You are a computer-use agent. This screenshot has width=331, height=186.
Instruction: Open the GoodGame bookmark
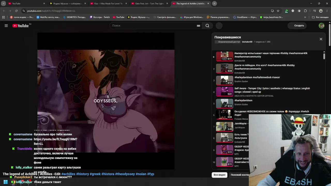click(245, 17)
